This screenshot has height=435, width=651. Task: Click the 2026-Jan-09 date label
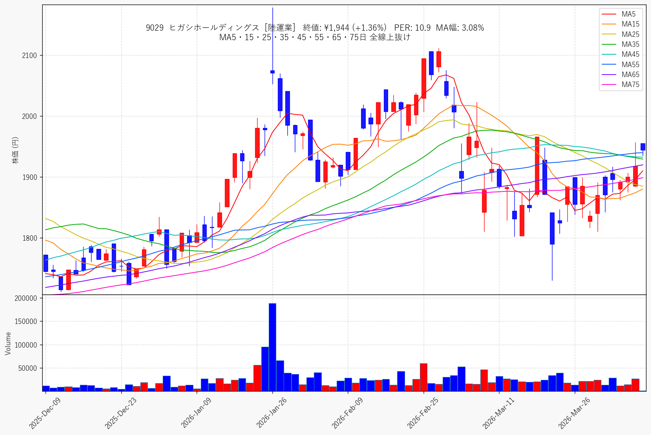pyautogui.click(x=197, y=413)
